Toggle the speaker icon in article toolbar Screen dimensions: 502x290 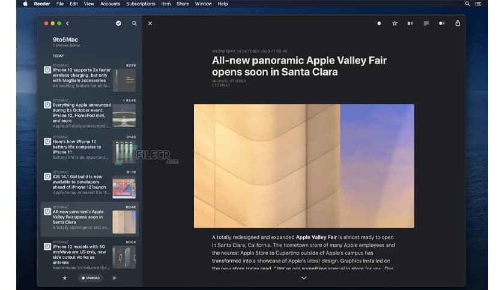(442, 23)
